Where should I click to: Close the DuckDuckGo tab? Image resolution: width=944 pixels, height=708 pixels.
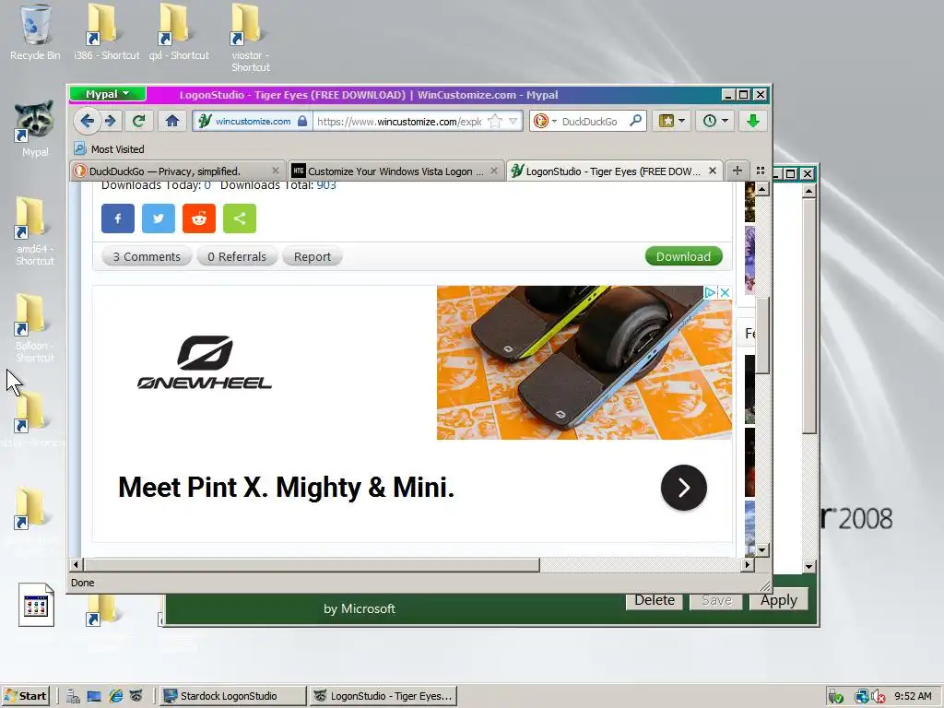coord(275,171)
